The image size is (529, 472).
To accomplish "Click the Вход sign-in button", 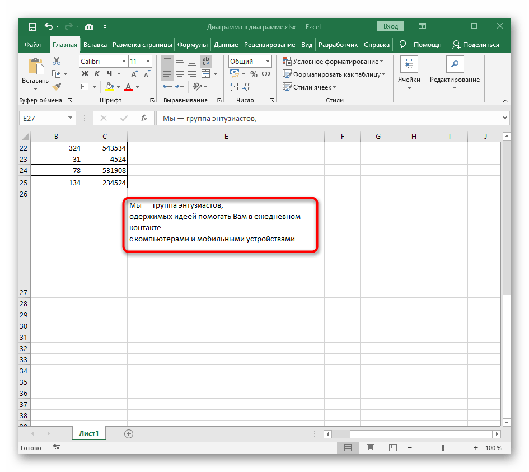I will click(x=390, y=26).
